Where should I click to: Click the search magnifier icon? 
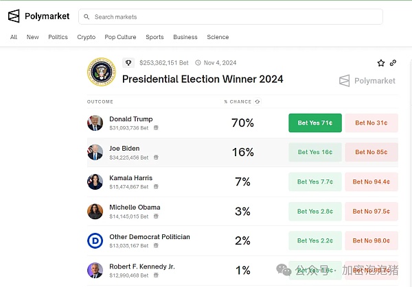click(x=86, y=16)
